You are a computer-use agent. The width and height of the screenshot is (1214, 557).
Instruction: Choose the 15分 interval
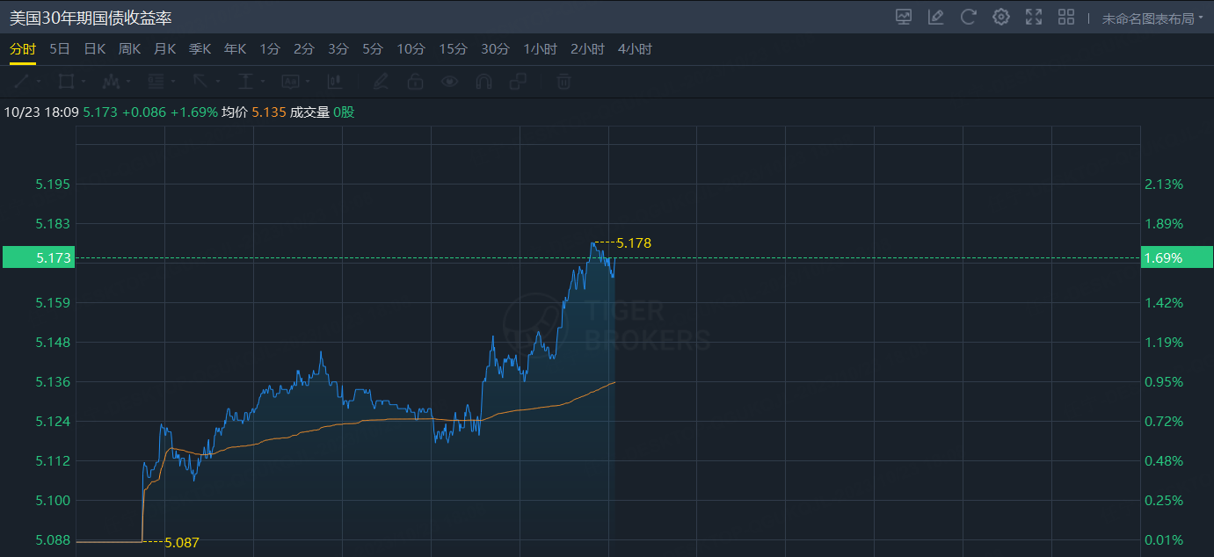(453, 49)
